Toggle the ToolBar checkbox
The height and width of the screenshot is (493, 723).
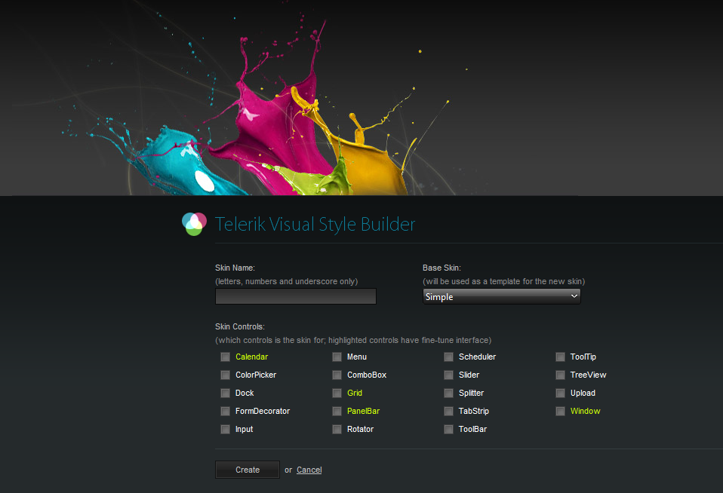tap(448, 430)
